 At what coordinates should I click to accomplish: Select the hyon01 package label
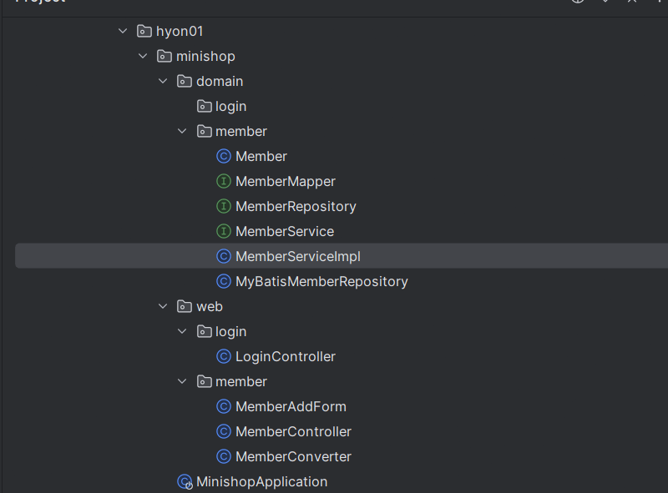pos(180,32)
